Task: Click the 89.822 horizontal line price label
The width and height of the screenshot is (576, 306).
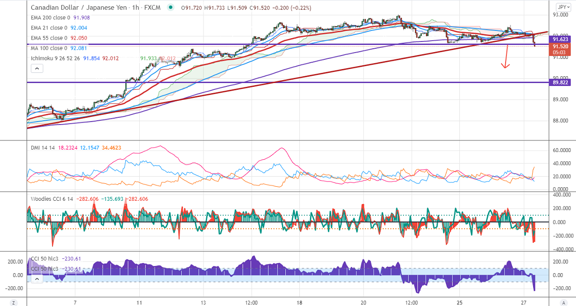Action: click(x=560, y=83)
